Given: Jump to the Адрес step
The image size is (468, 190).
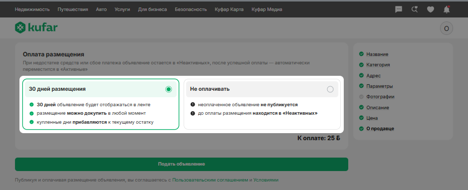Looking at the screenshot, I should tap(373, 76).
